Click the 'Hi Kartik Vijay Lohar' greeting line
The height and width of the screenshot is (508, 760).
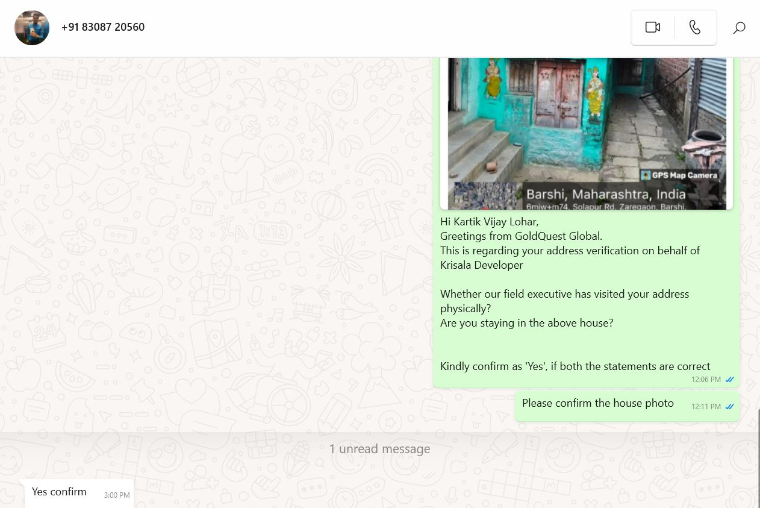coord(489,222)
